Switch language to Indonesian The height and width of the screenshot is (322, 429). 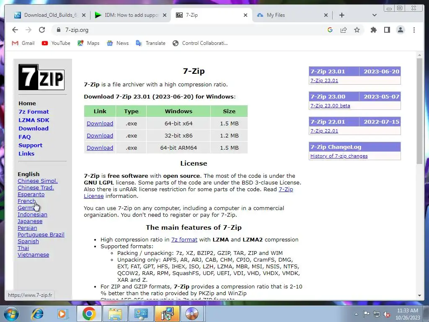click(32, 214)
